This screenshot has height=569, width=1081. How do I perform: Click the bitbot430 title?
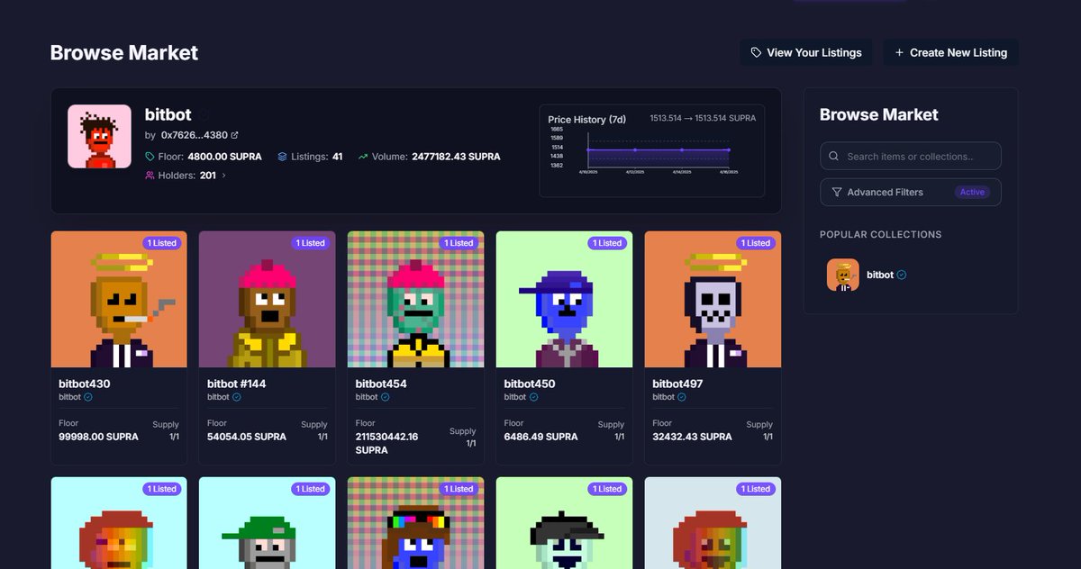[x=85, y=384]
